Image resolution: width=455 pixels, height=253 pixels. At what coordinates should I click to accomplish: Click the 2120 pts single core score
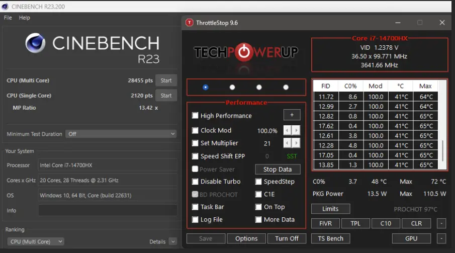coord(142,96)
